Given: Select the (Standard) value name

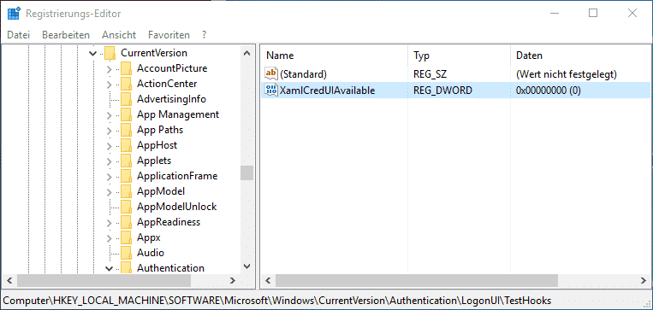Looking at the screenshot, I should [303, 74].
